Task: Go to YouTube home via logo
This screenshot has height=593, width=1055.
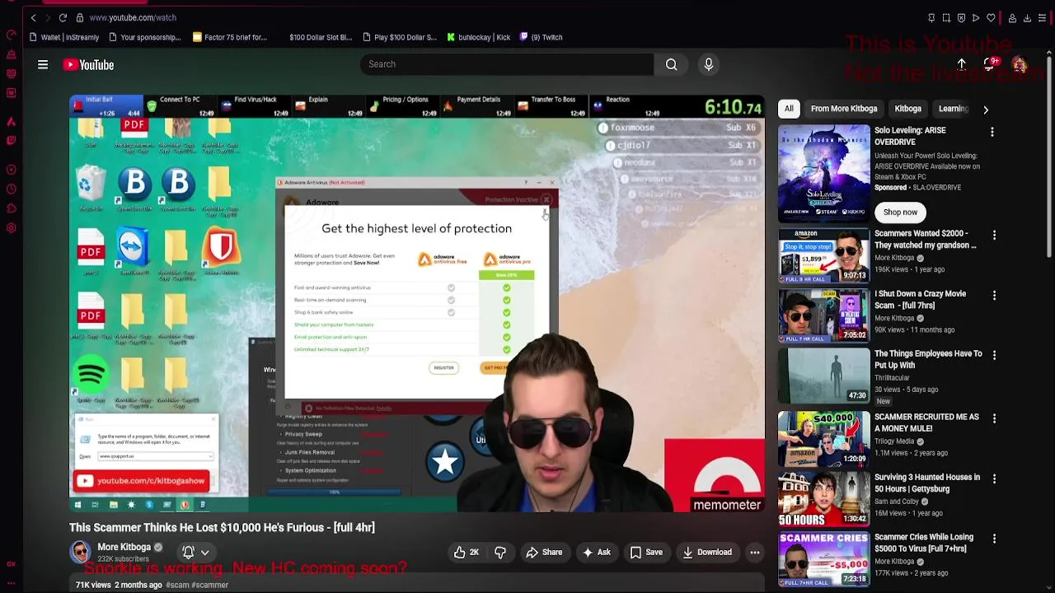Action: click(88, 65)
